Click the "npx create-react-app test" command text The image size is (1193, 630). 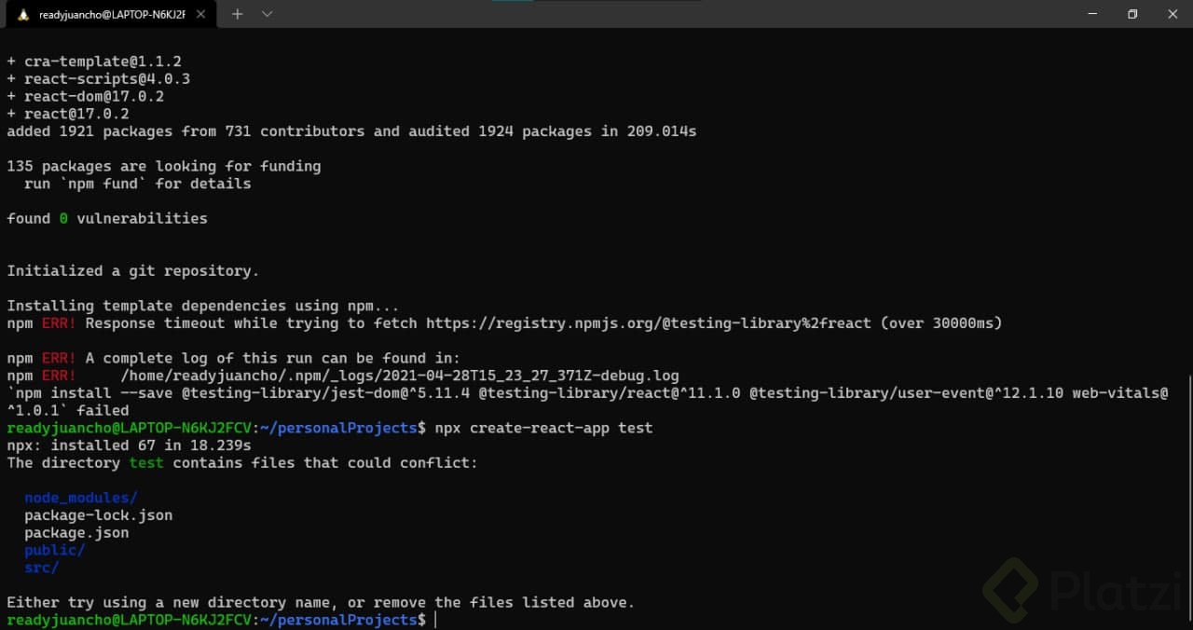pos(544,428)
